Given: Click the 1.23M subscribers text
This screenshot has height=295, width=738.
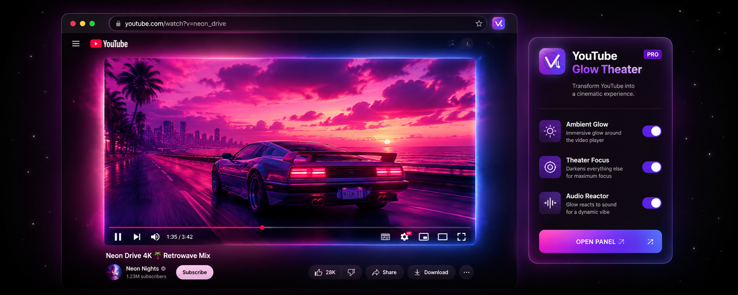Looking at the screenshot, I should (x=145, y=277).
